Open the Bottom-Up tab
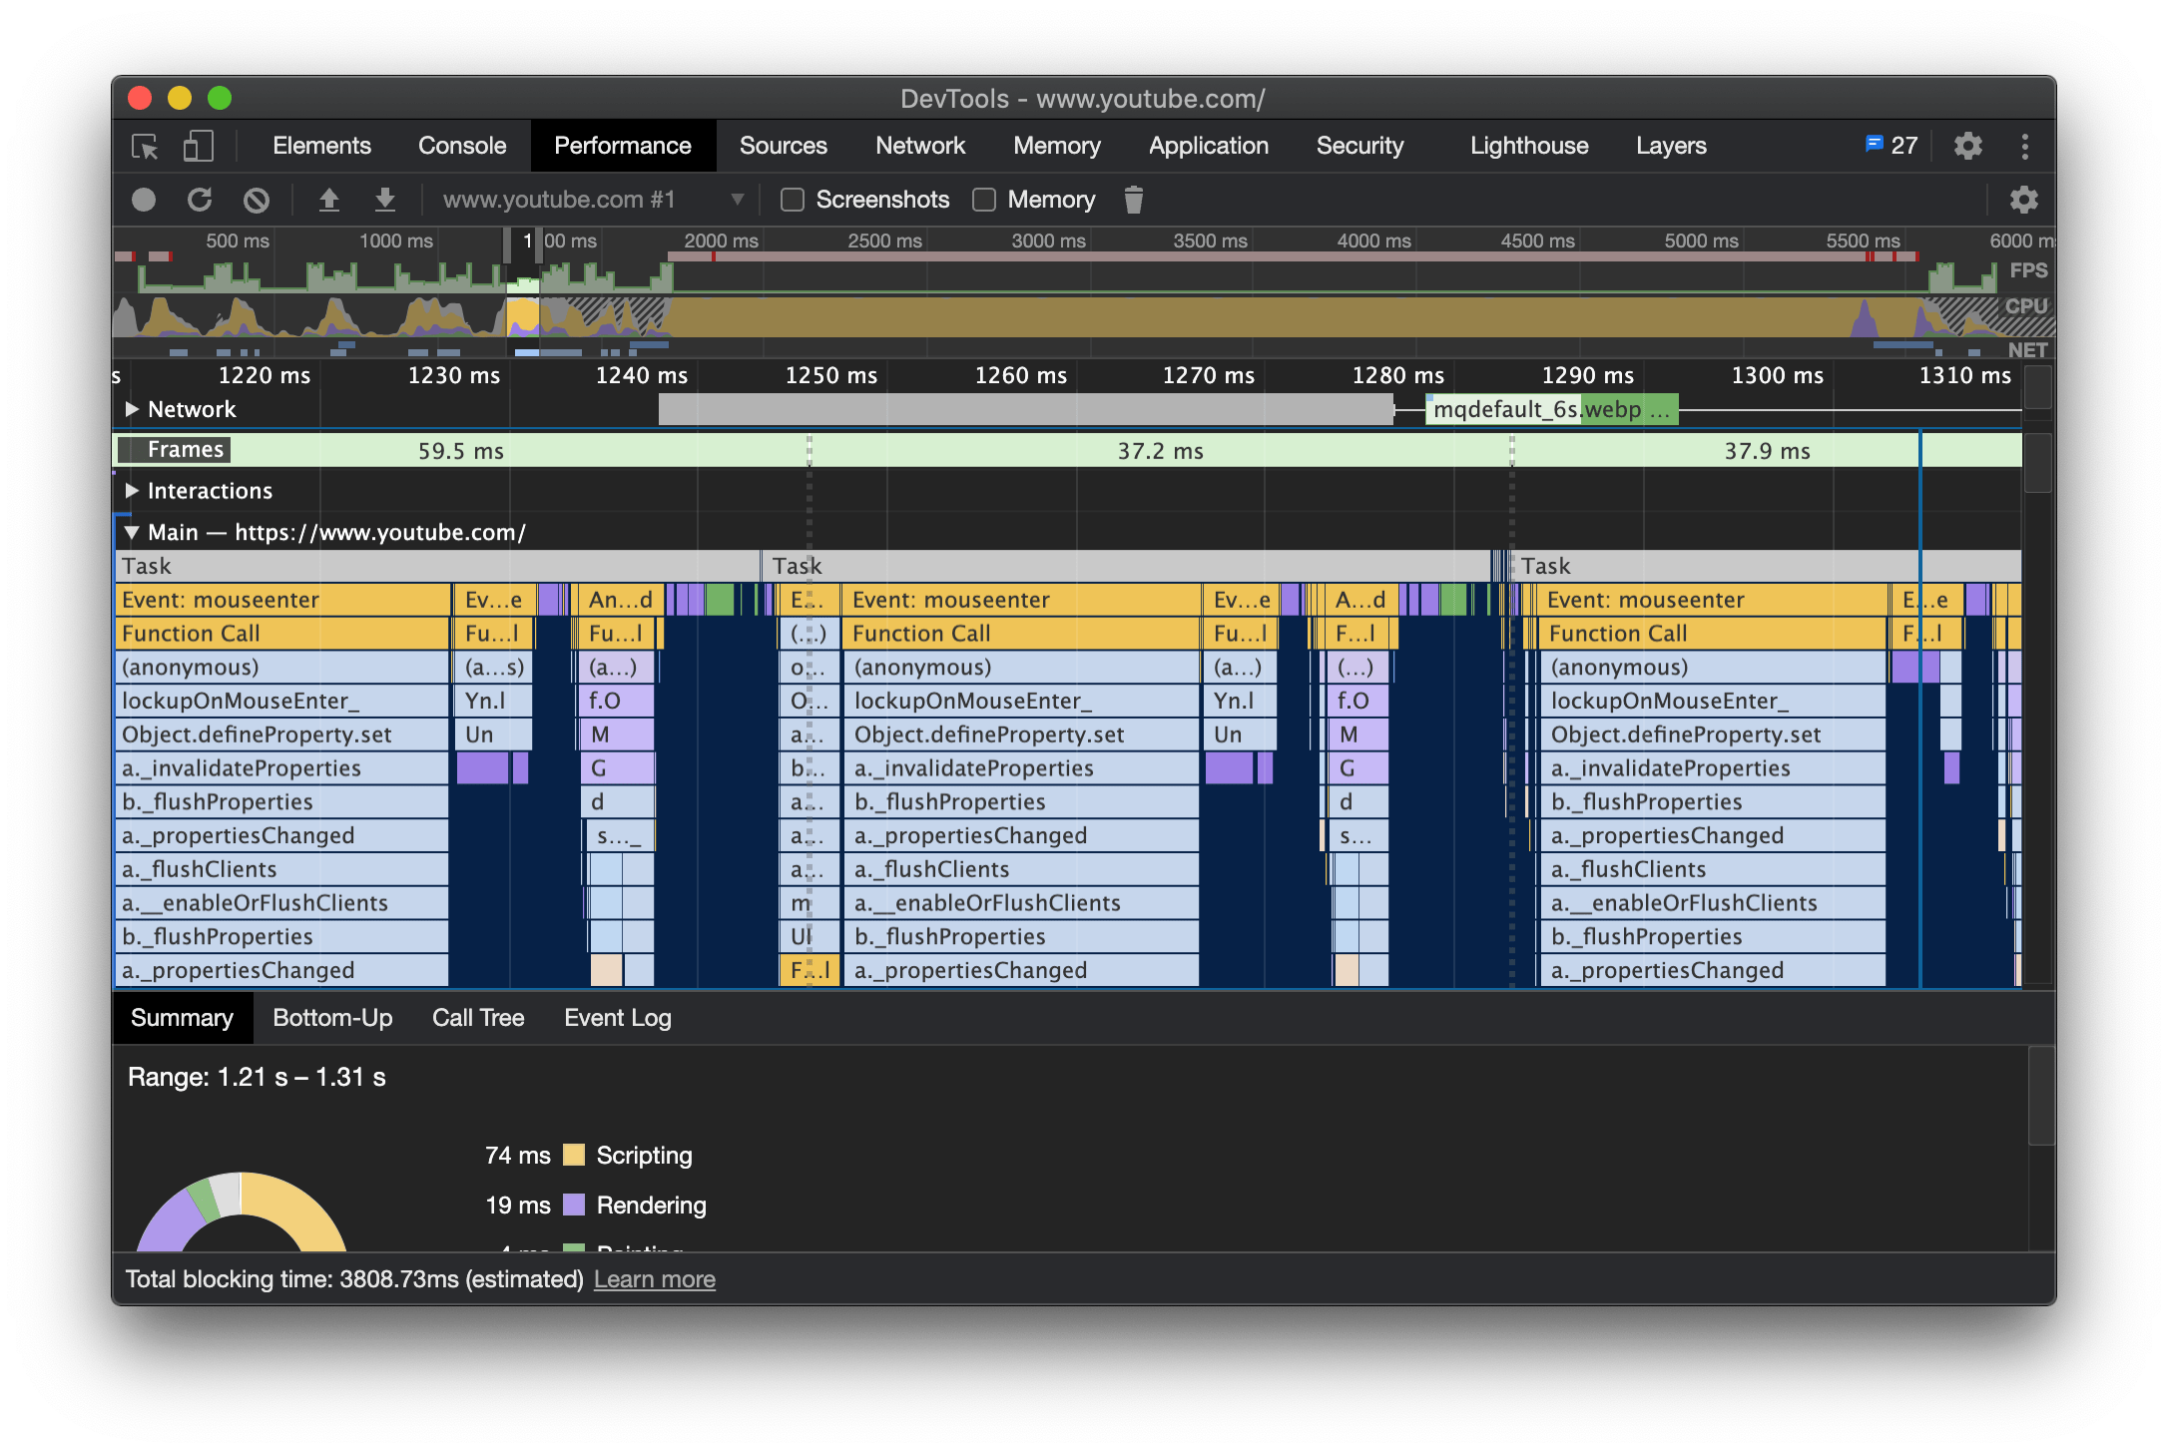This screenshot has height=1453, width=2168. coord(332,1018)
